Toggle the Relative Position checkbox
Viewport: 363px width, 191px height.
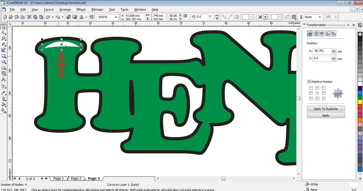point(309,82)
